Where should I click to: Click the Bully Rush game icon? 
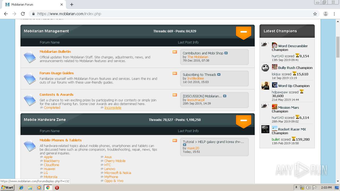(275, 67)
